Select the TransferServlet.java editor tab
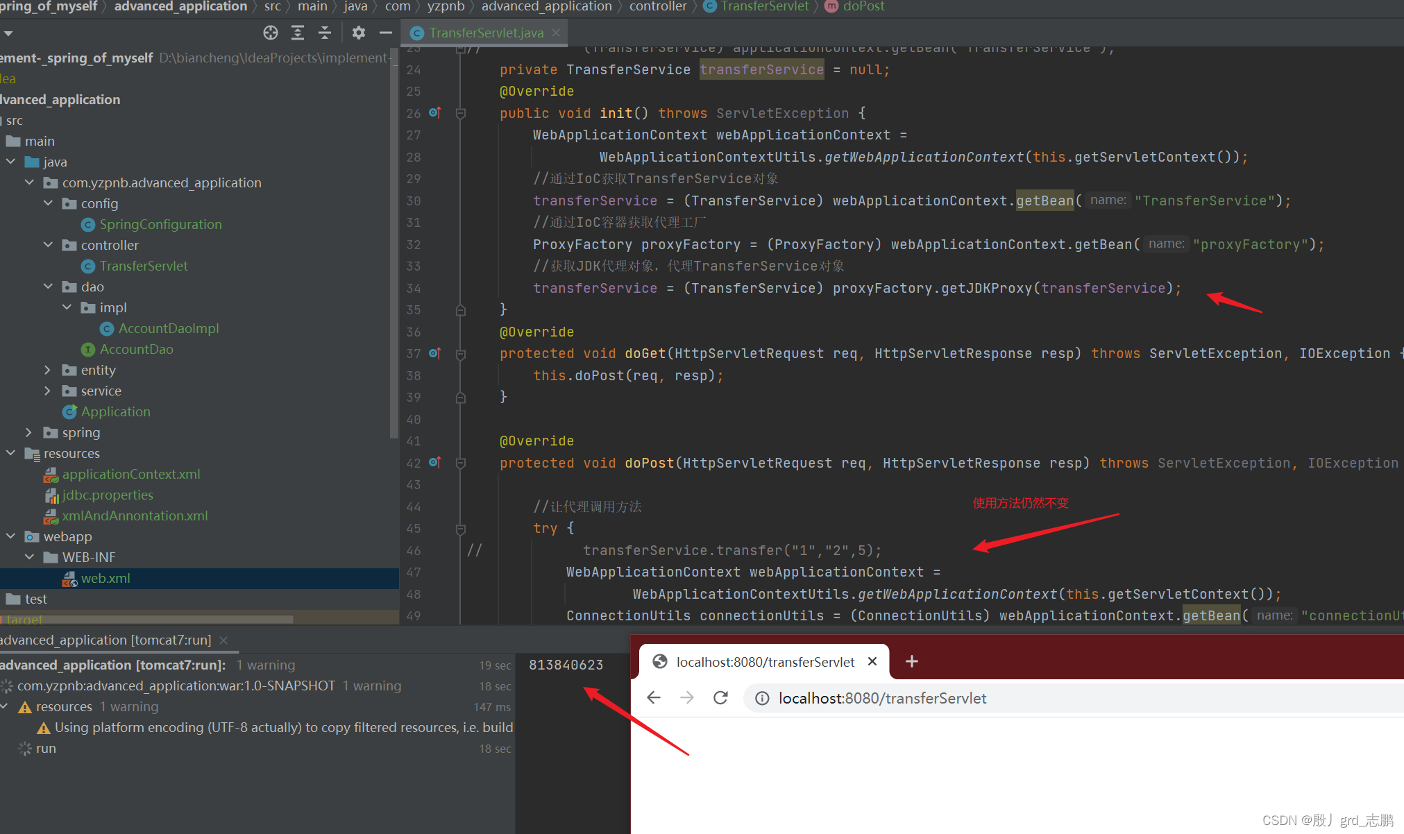 486,33
